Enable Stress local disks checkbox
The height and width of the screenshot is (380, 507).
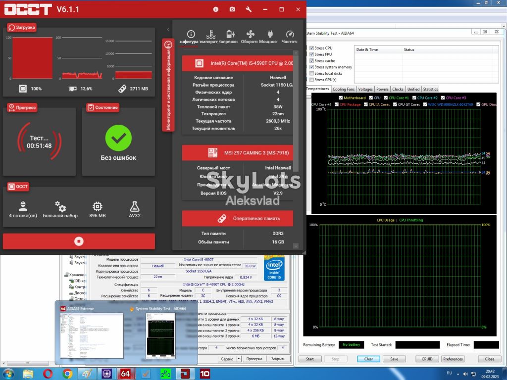point(312,73)
